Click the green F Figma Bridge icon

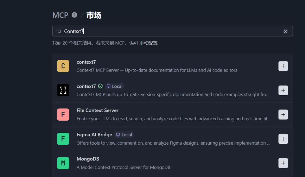[x=63, y=139]
